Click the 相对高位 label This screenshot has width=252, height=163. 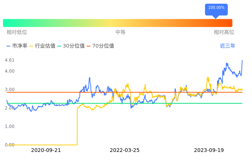224,32
